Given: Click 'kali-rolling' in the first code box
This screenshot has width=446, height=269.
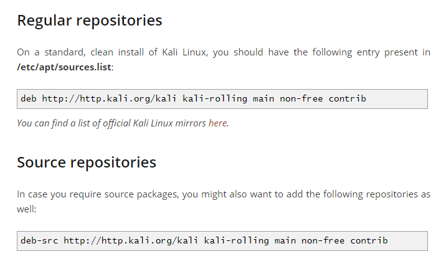Looking at the screenshot, I should (x=215, y=98).
